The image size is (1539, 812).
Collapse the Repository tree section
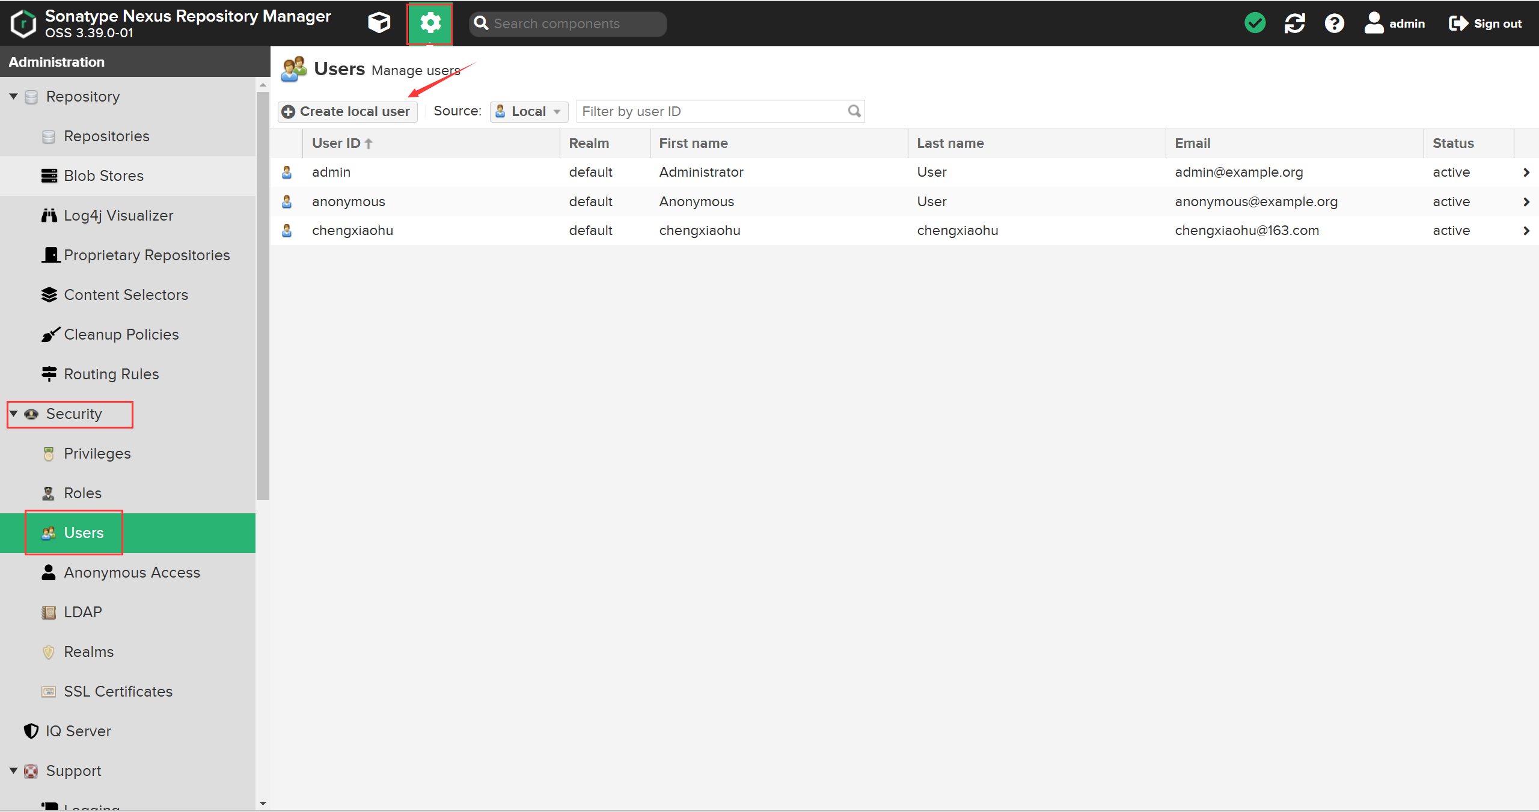click(13, 96)
